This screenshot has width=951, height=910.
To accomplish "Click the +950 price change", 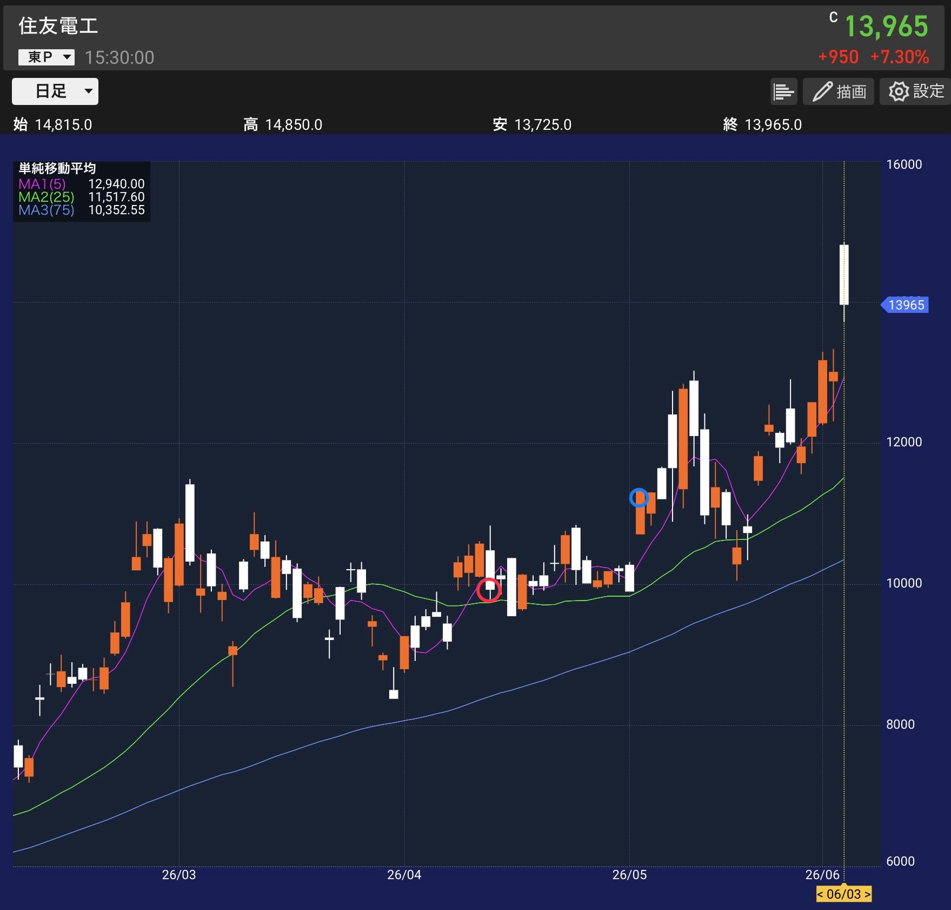I will 838,57.
